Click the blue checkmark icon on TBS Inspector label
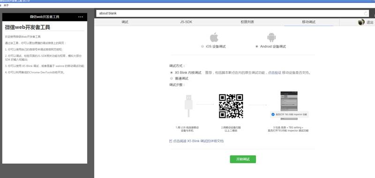This screenshot has width=375, height=178. [x=273, y=114]
